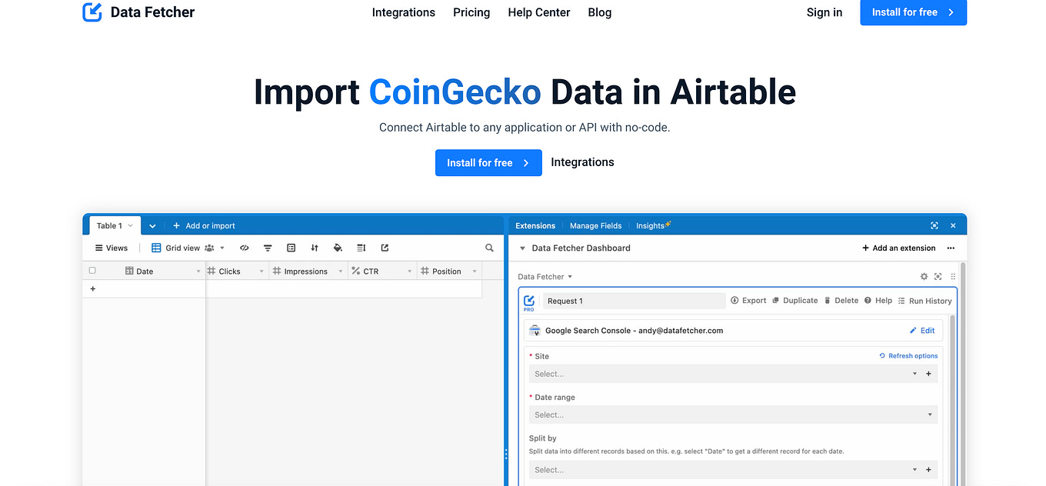This screenshot has width=1046, height=486.
Task: Go to Help Center
Action: tap(539, 12)
